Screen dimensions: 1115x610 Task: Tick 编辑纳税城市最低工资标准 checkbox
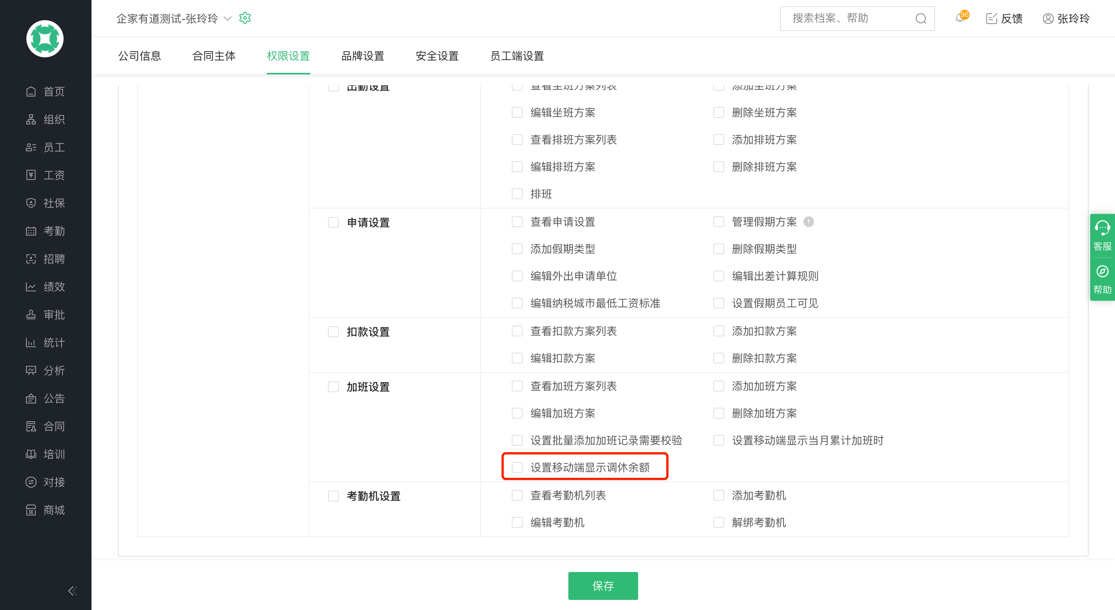[x=517, y=303]
